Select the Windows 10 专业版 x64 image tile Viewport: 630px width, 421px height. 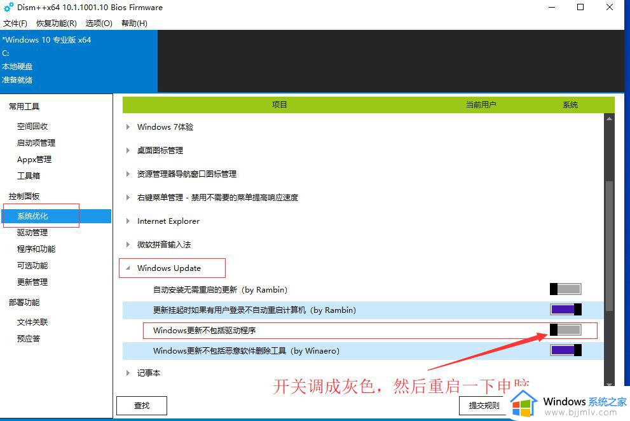[x=79, y=60]
